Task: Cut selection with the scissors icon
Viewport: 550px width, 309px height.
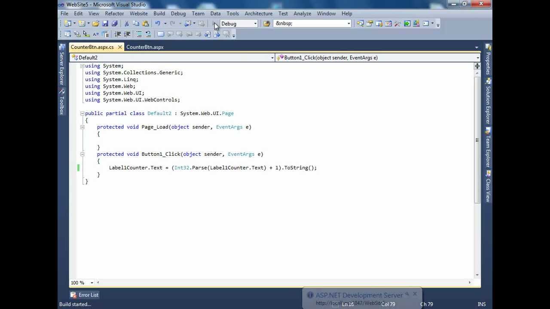Action: pos(127,24)
